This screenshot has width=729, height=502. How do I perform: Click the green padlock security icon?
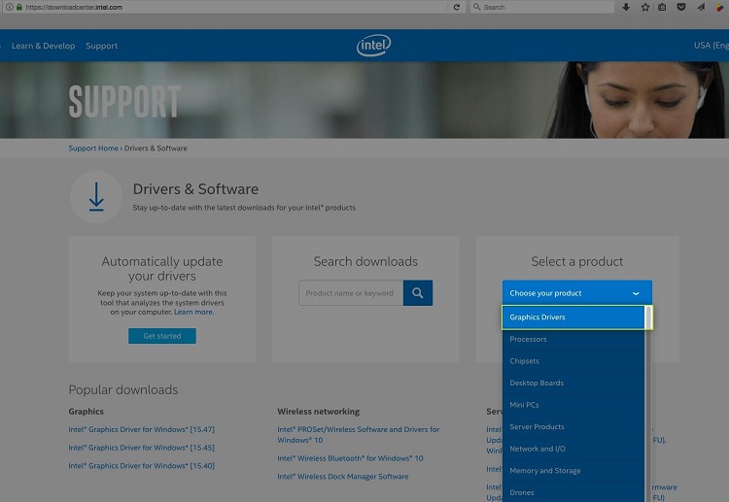[x=17, y=7]
